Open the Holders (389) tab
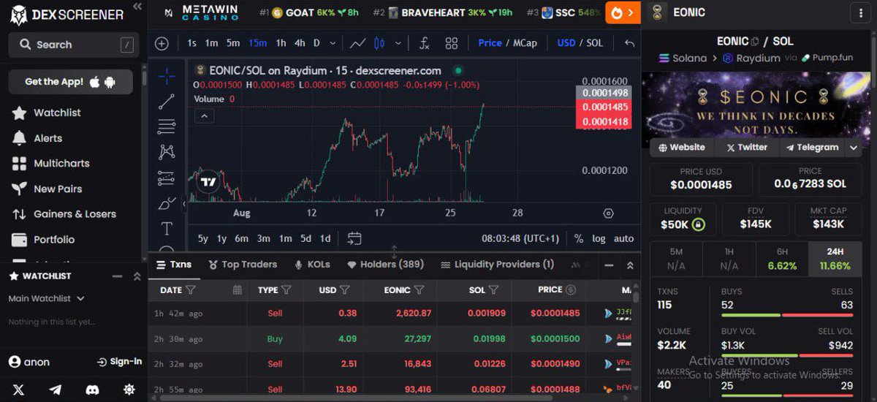Image resolution: width=877 pixels, height=402 pixels. pyautogui.click(x=385, y=265)
